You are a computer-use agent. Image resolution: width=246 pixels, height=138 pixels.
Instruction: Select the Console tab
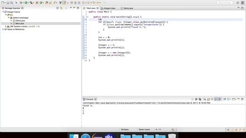click(90, 99)
